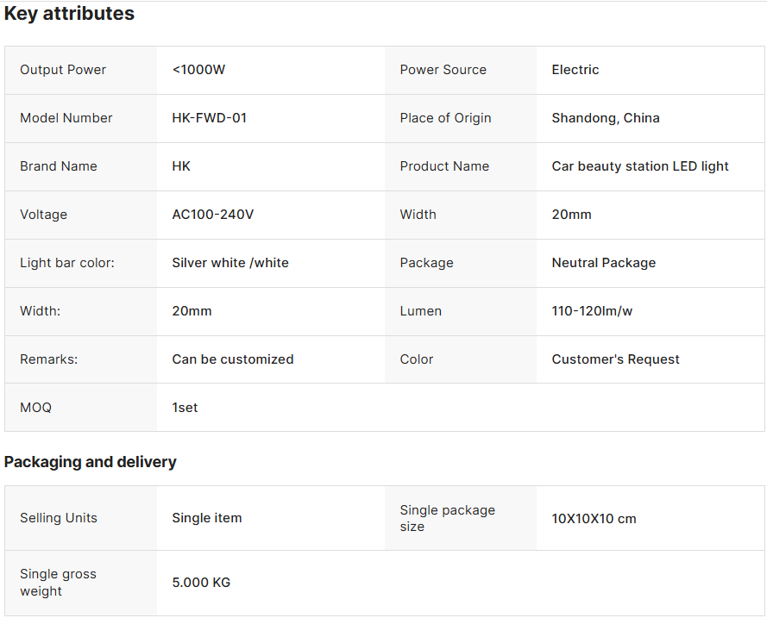
Task: Select the Can be customized remark
Action: coord(233,359)
